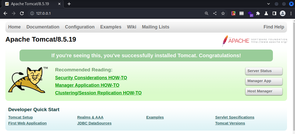Reload the Tomcat page
This screenshot has width=295, height=134.
pyautogui.click(x=22, y=13)
